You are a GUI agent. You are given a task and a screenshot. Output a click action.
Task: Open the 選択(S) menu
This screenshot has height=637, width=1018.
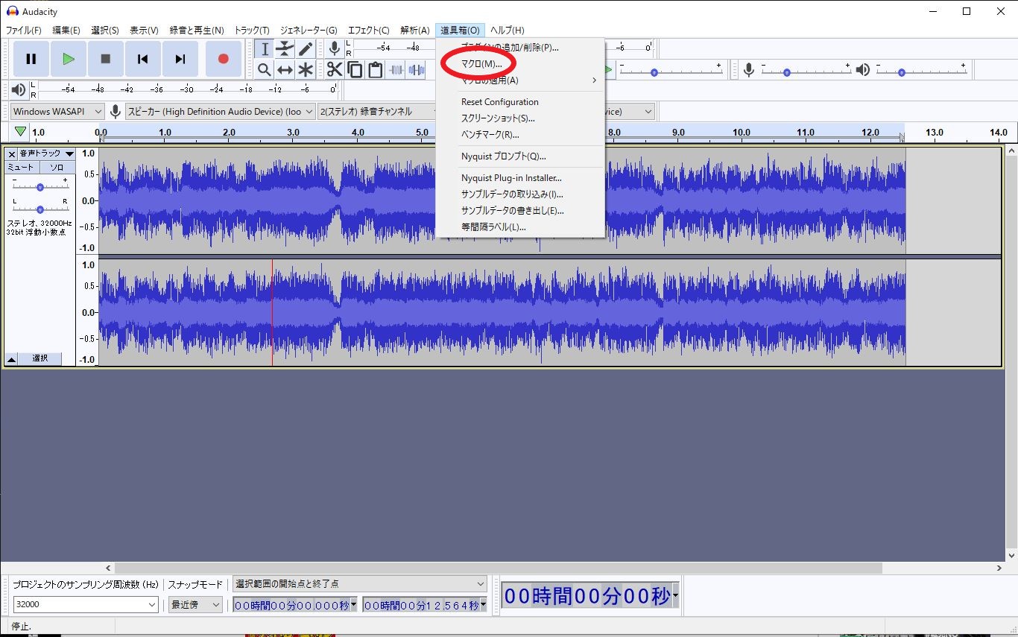105,31
